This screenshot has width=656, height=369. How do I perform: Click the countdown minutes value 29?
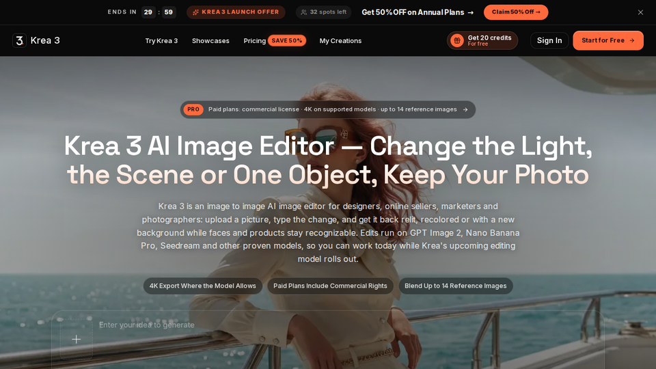(148, 12)
